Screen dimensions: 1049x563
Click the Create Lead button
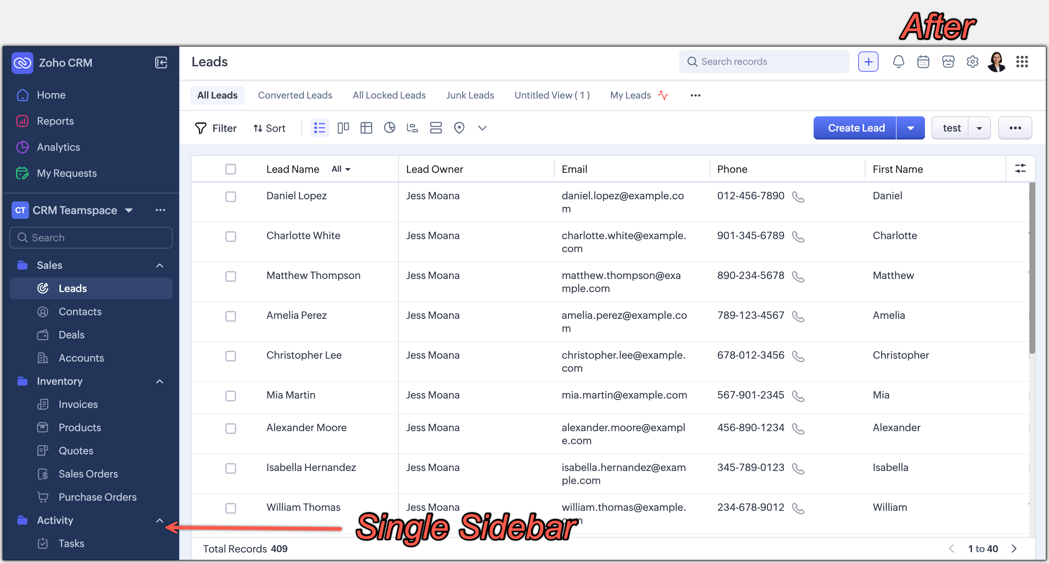[x=856, y=128]
